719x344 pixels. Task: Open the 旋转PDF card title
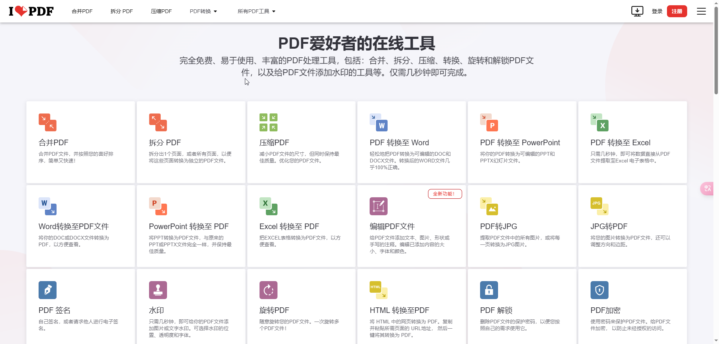tap(274, 310)
